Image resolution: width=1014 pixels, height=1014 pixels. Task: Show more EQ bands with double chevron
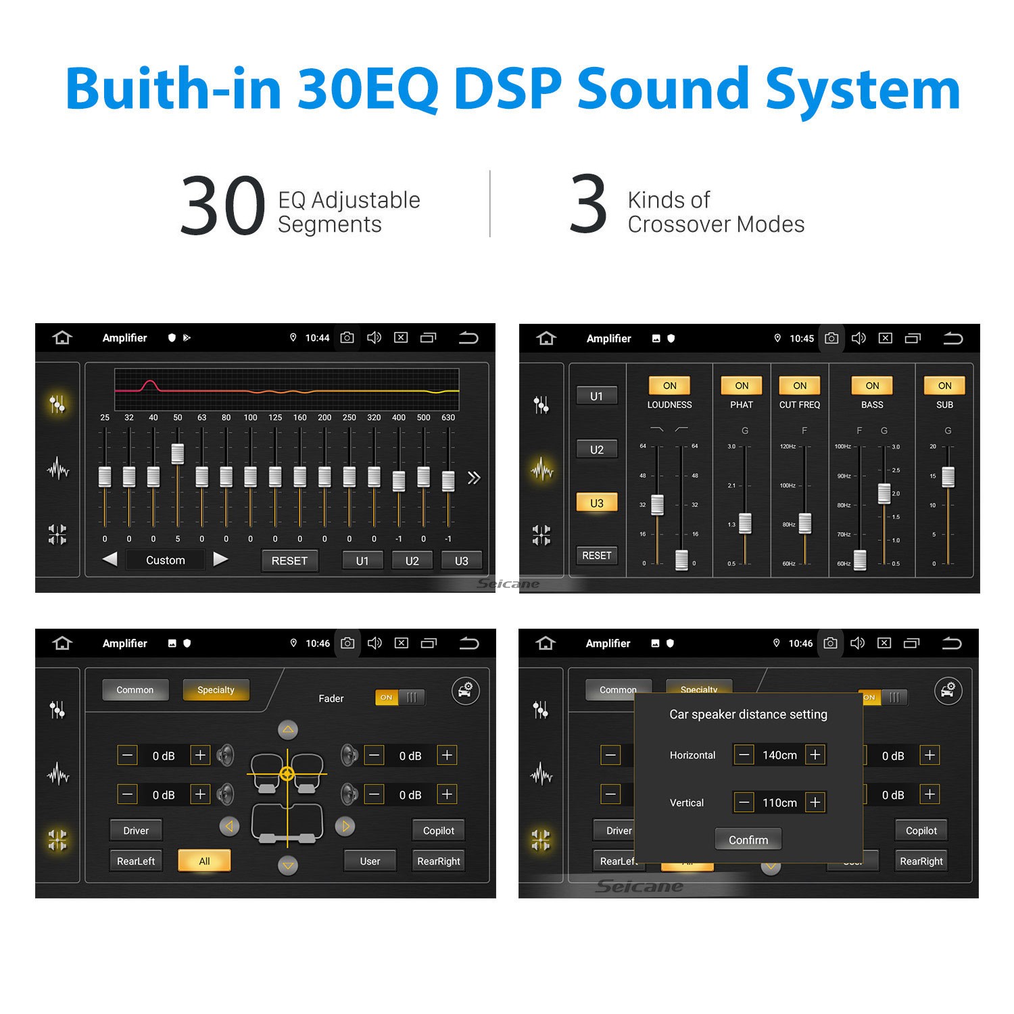click(x=474, y=478)
